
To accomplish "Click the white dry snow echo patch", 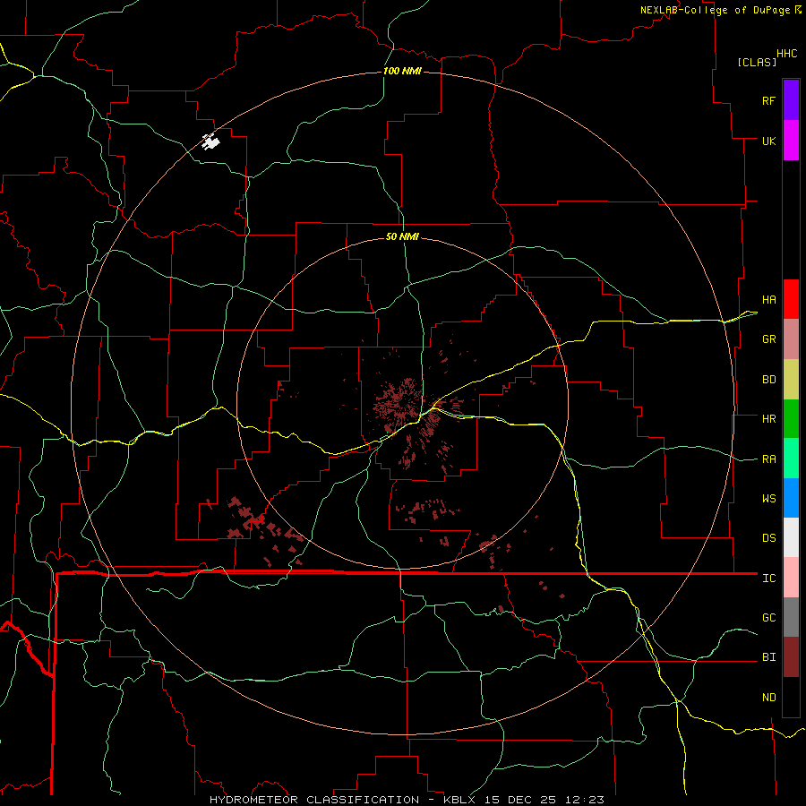I will point(210,141).
